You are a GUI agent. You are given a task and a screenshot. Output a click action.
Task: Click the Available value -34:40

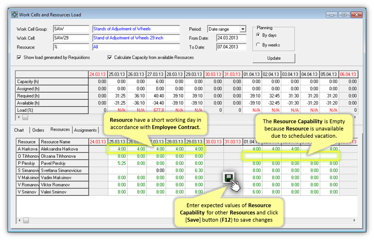[x=156, y=103]
